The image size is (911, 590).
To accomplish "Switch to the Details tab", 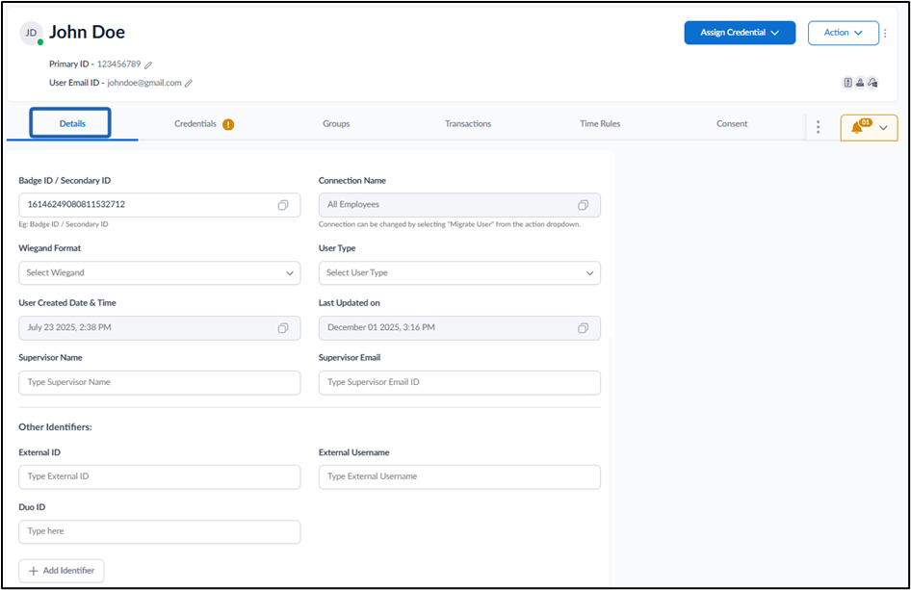I will [72, 124].
